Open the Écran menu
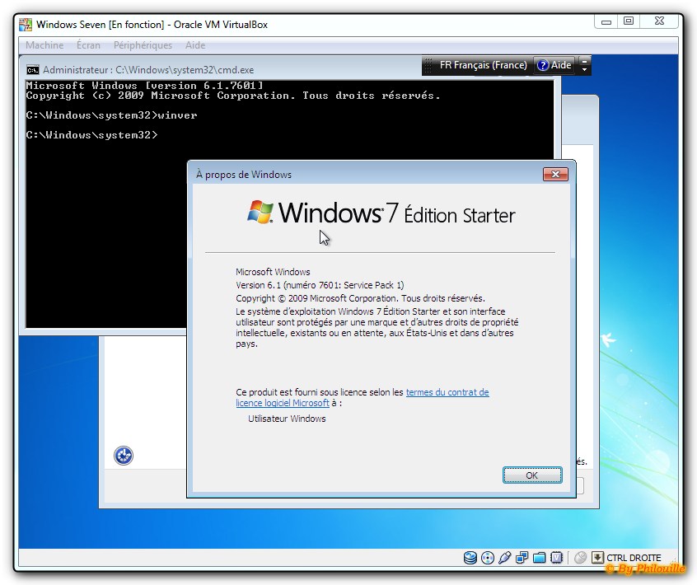This screenshot has width=697, height=585. [x=88, y=45]
